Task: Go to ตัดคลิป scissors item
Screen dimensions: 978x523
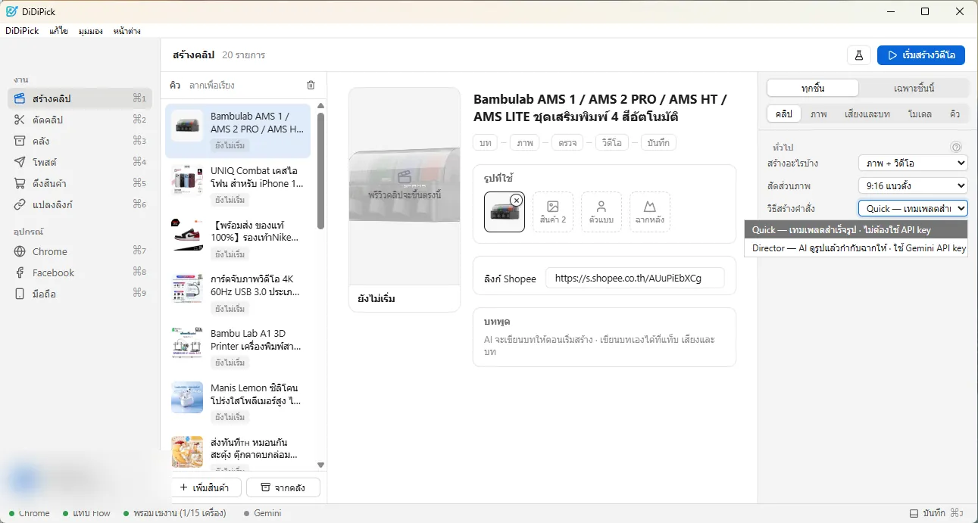Action: point(80,120)
